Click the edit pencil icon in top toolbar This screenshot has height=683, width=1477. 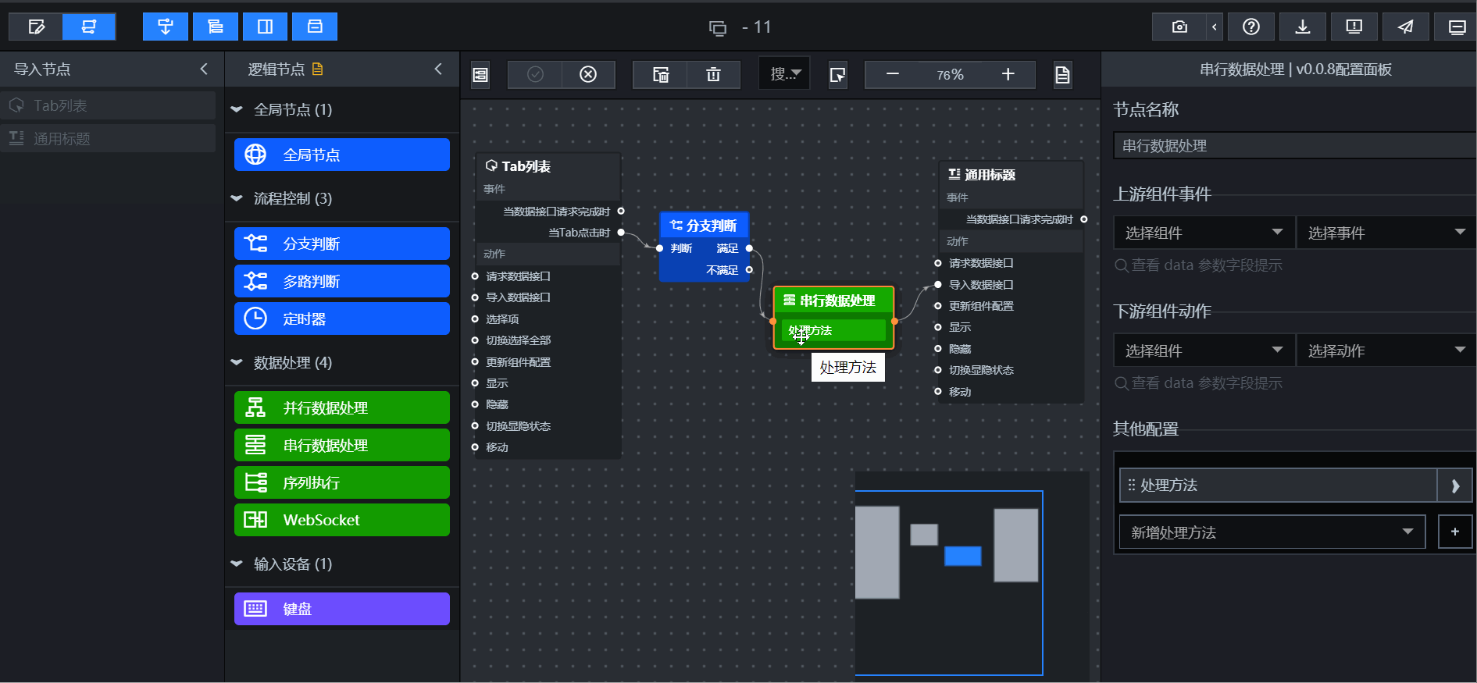click(x=36, y=27)
